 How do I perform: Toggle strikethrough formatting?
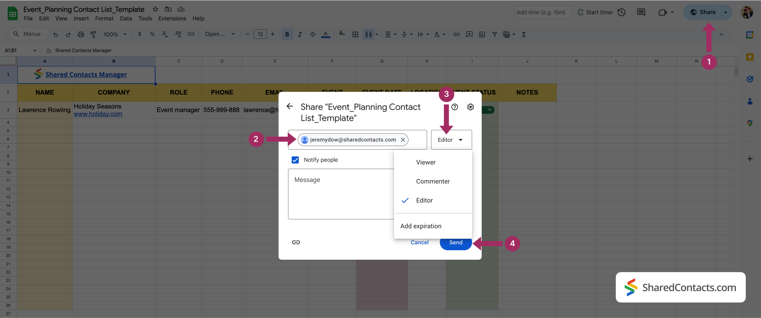312,34
